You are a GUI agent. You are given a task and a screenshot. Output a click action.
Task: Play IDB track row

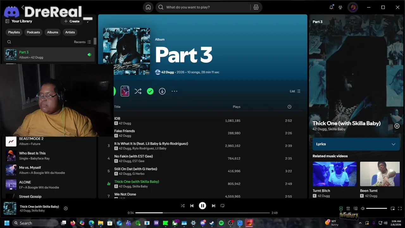pyautogui.click(x=202, y=121)
